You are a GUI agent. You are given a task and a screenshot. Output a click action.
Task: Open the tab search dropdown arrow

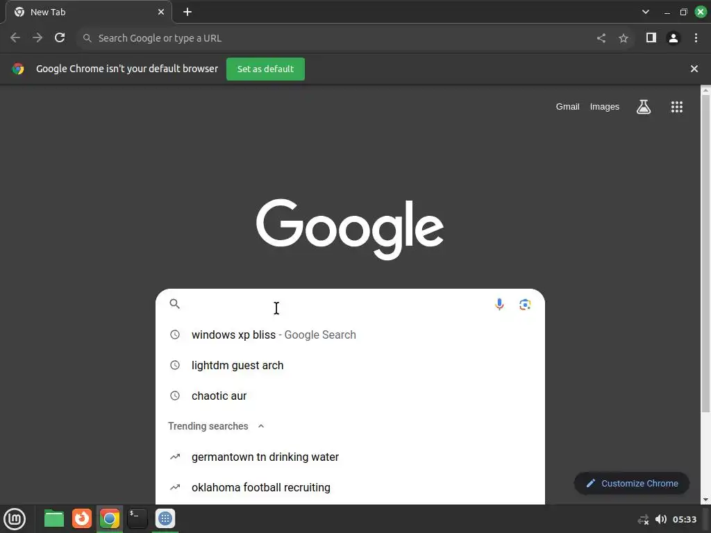pos(646,12)
